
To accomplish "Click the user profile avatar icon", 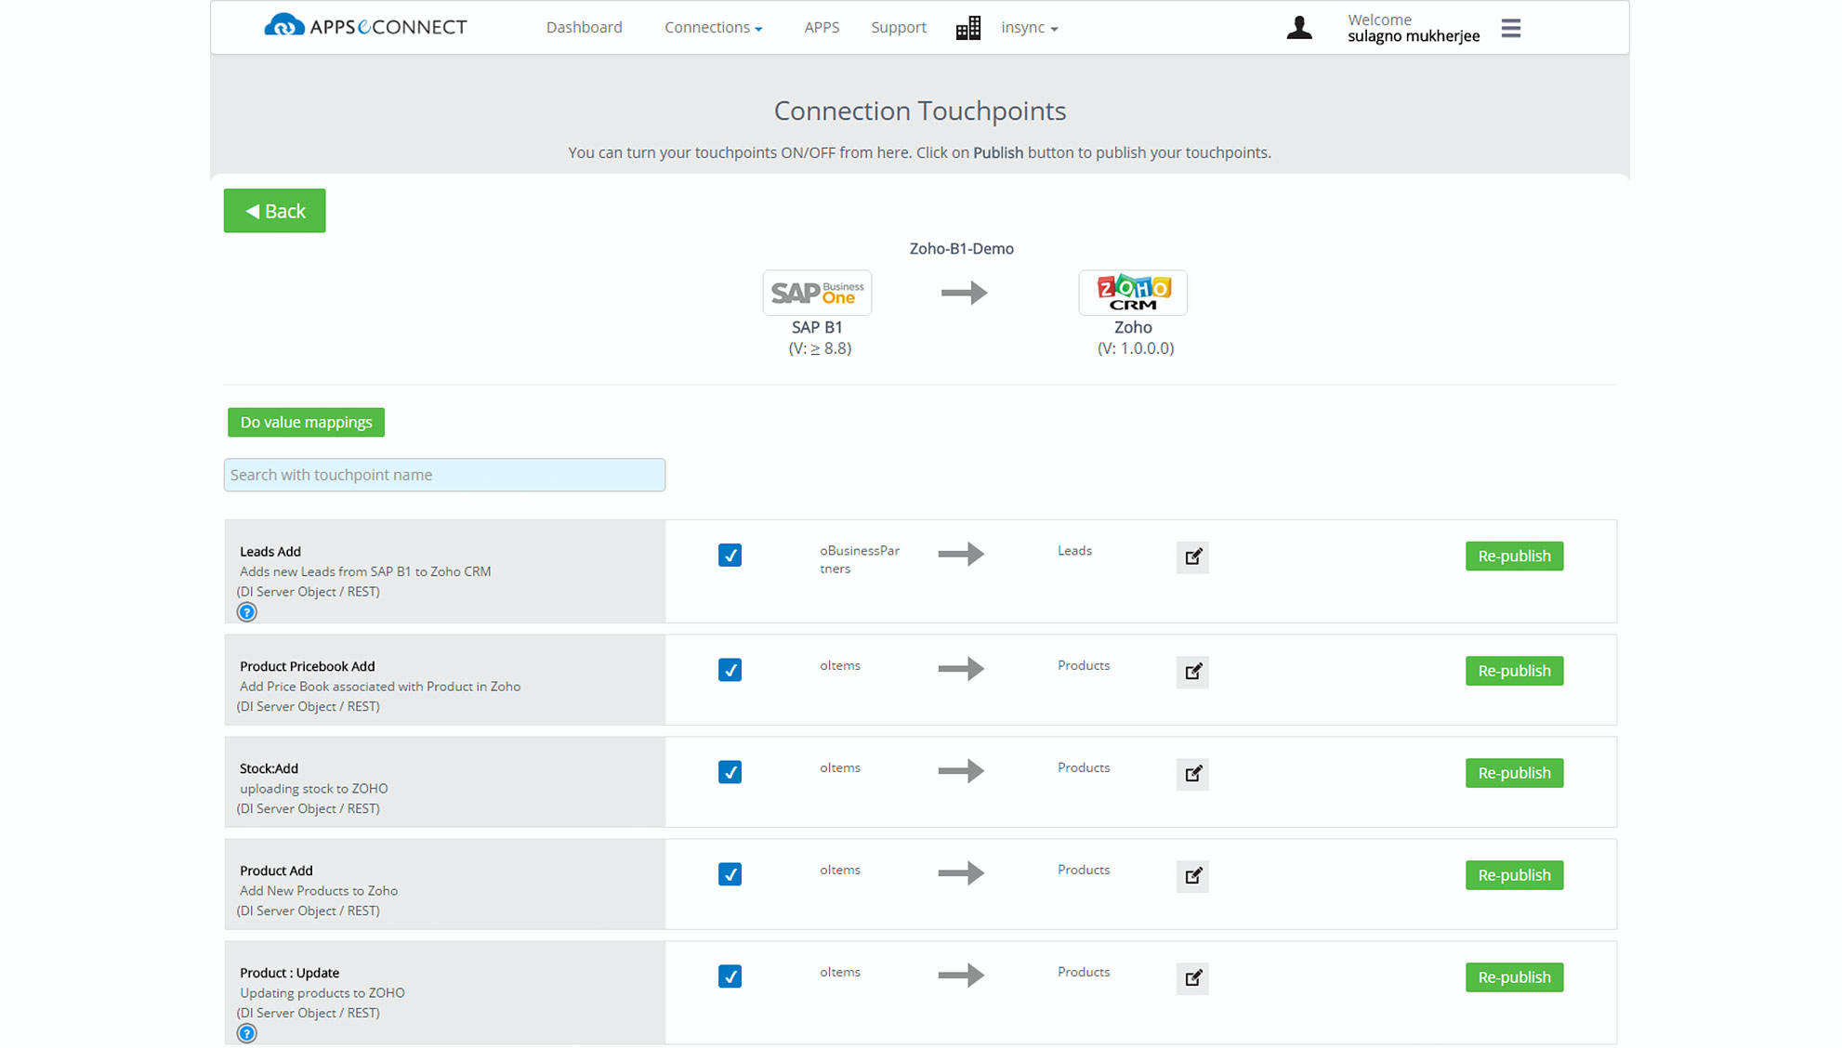I will (1299, 28).
